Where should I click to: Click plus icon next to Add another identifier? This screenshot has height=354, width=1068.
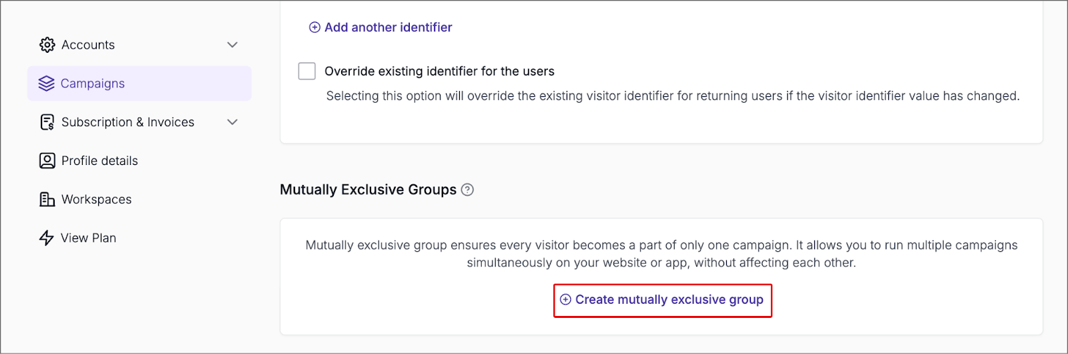[314, 27]
